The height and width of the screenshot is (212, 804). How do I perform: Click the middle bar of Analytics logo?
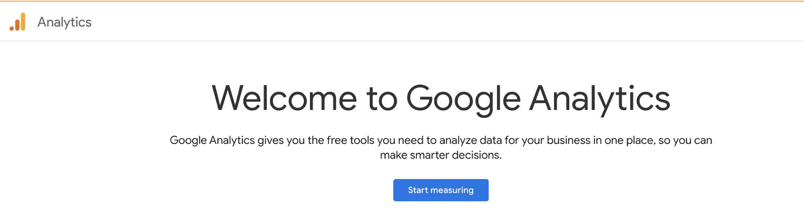[17, 24]
